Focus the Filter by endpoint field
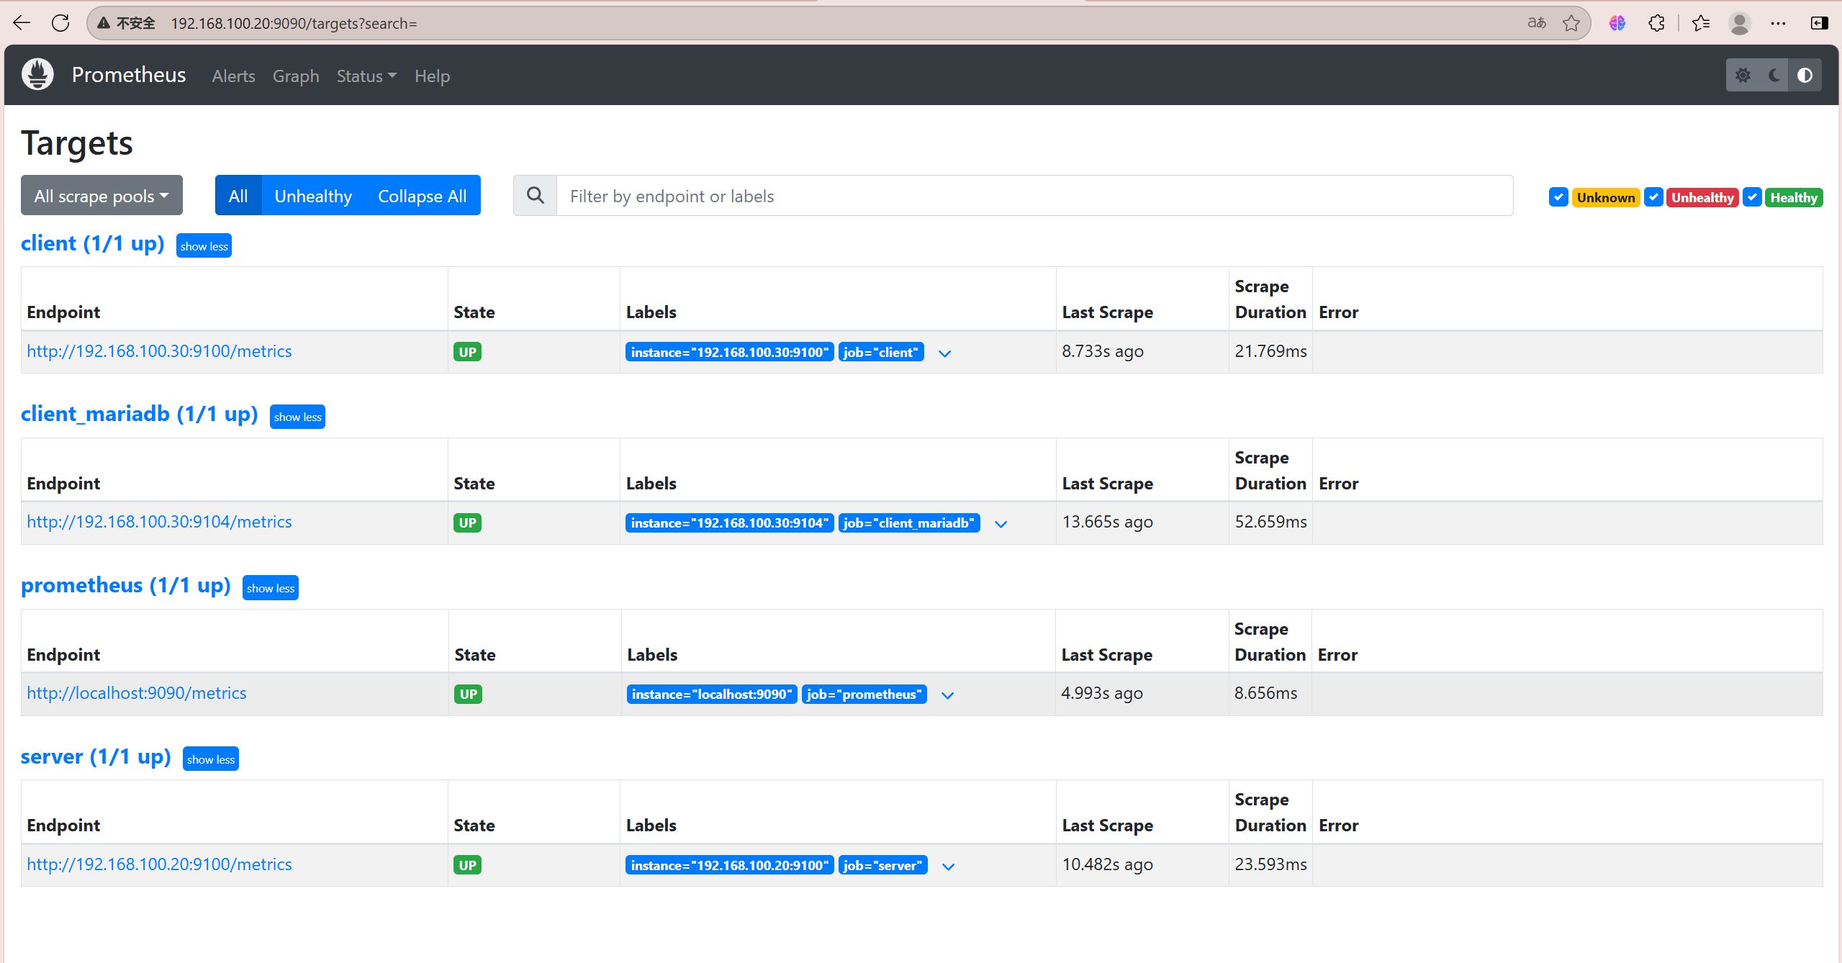Viewport: 1842px width, 963px height. 1034,196
